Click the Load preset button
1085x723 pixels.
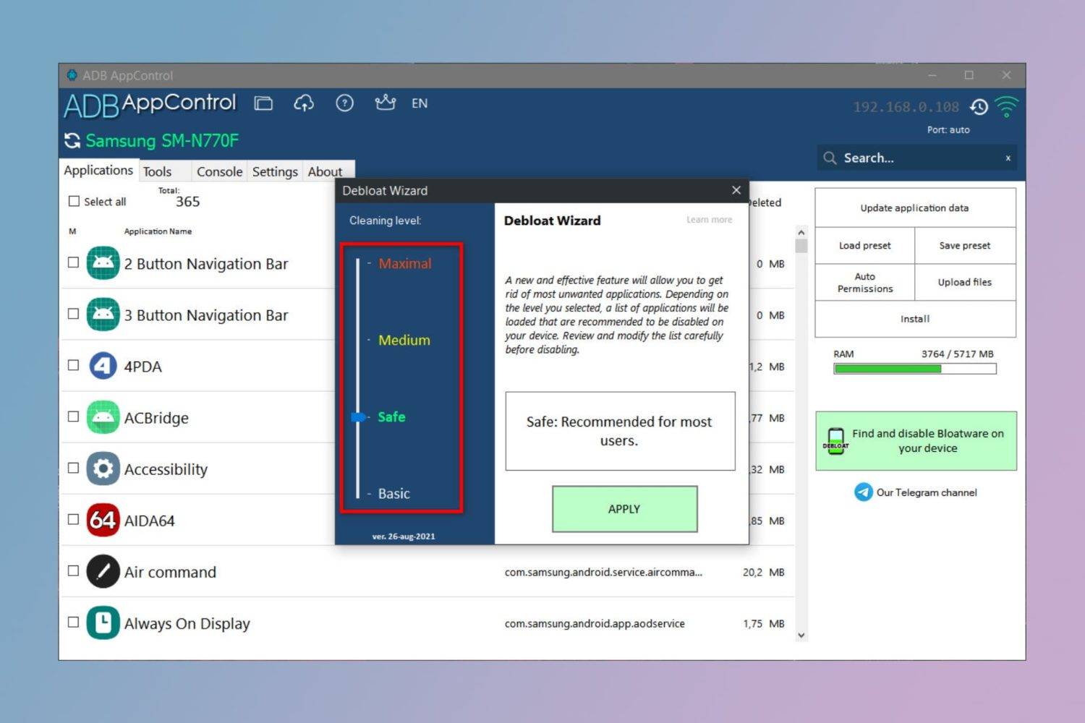click(865, 246)
